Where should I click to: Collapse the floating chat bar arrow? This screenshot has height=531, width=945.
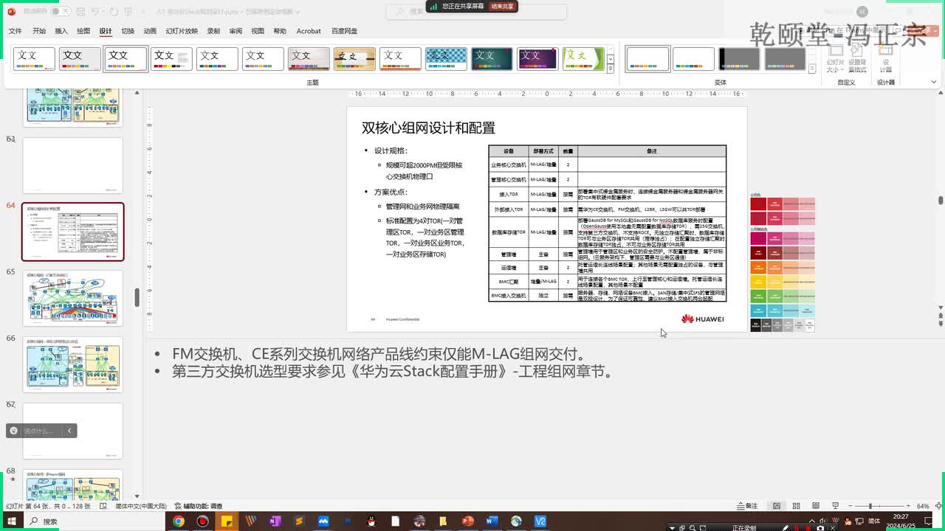70,431
